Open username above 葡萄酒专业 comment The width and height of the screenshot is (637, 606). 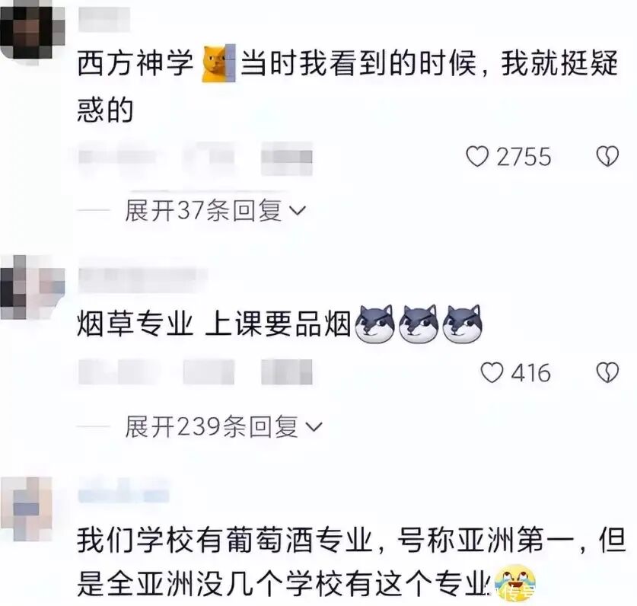[124, 491]
